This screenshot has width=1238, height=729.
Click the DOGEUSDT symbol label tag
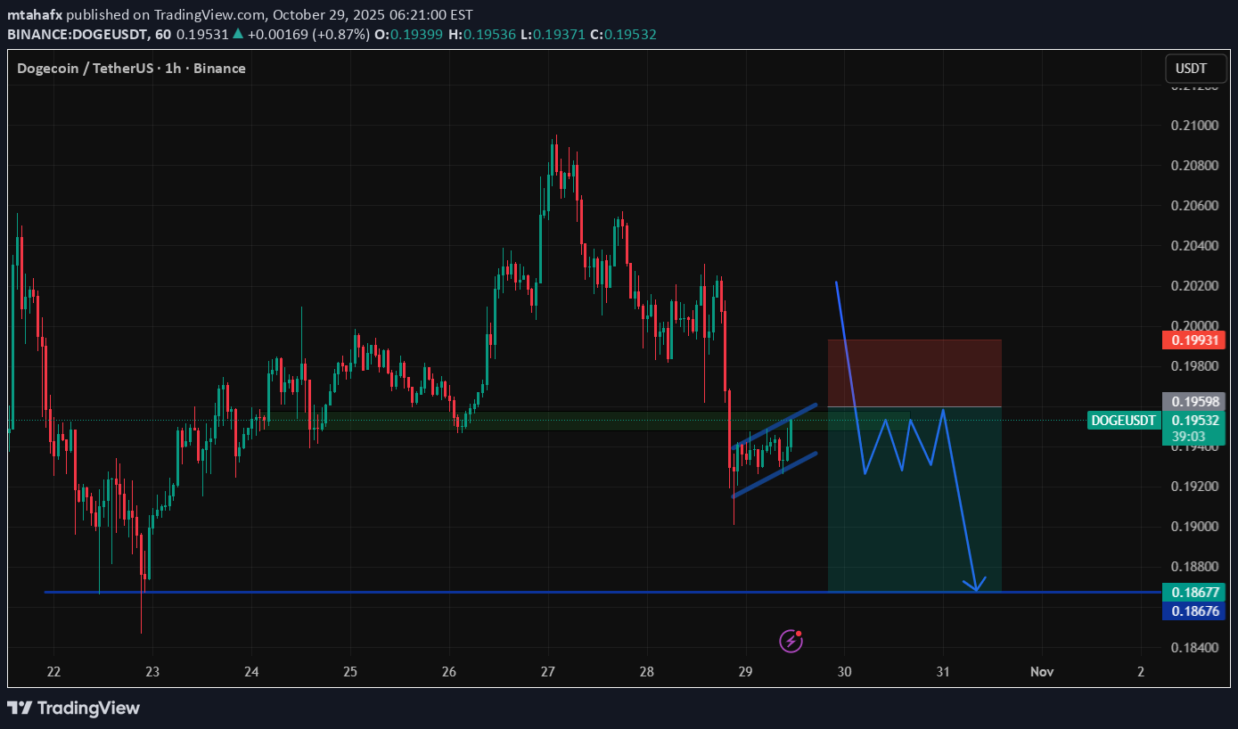pos(1123,421)
